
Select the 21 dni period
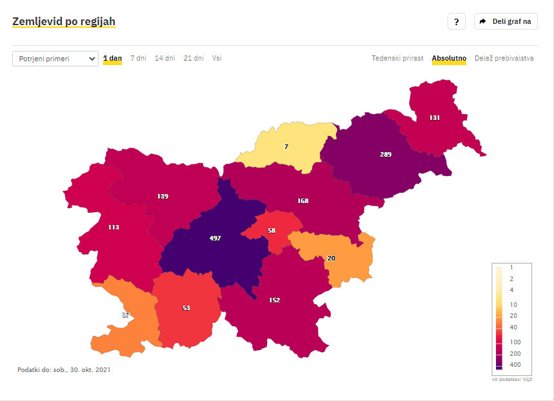193,58
